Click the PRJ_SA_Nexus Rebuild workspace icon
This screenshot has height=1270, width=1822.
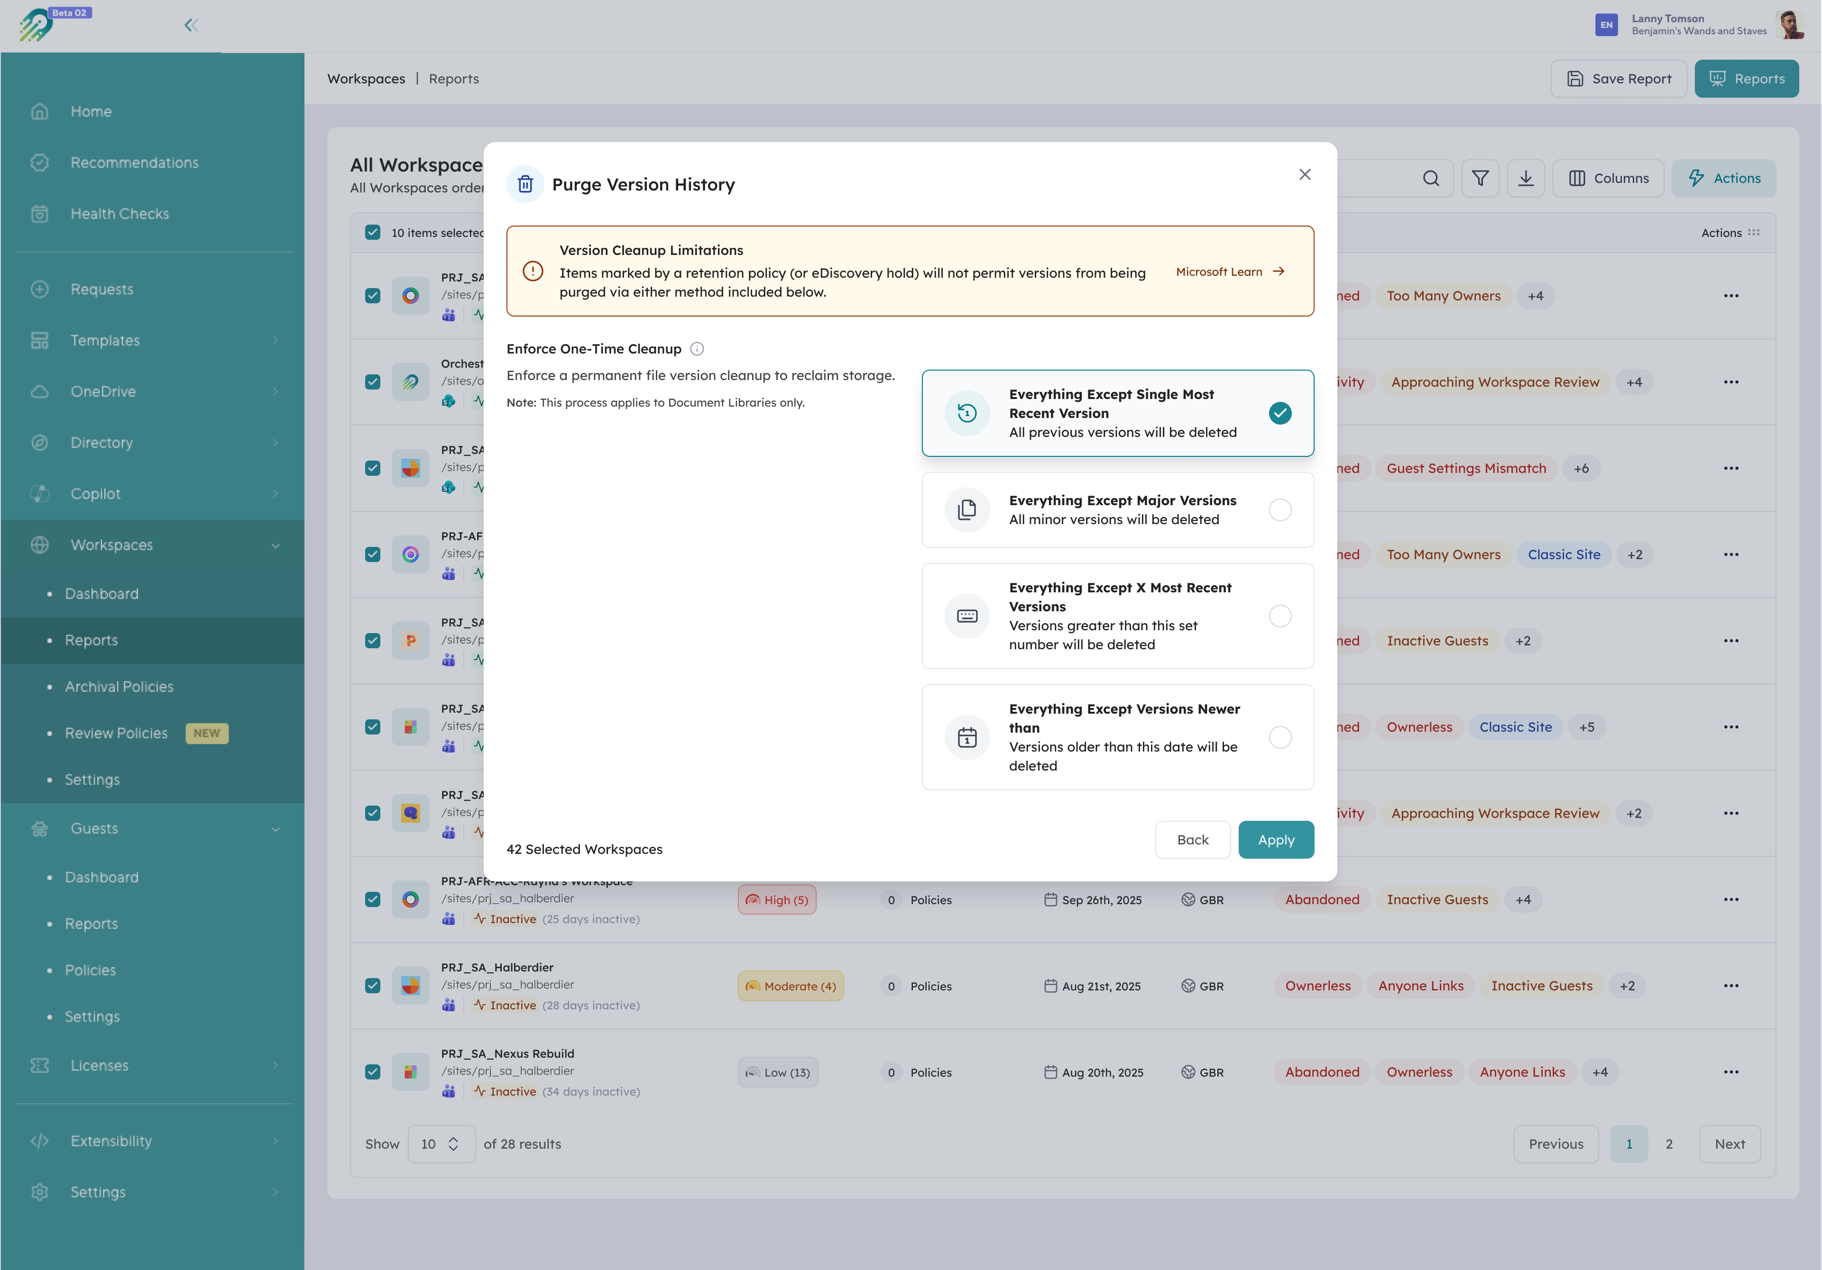[x=410, y=1072]
